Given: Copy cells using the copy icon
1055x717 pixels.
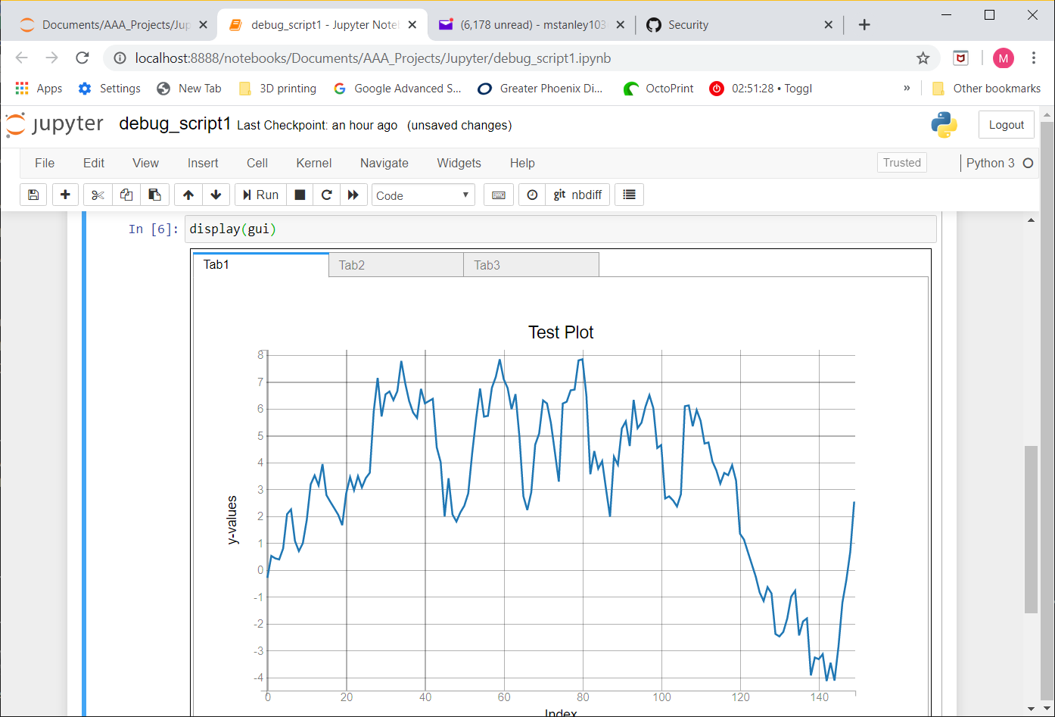Looking at the screenshot, I should point(126,195).
